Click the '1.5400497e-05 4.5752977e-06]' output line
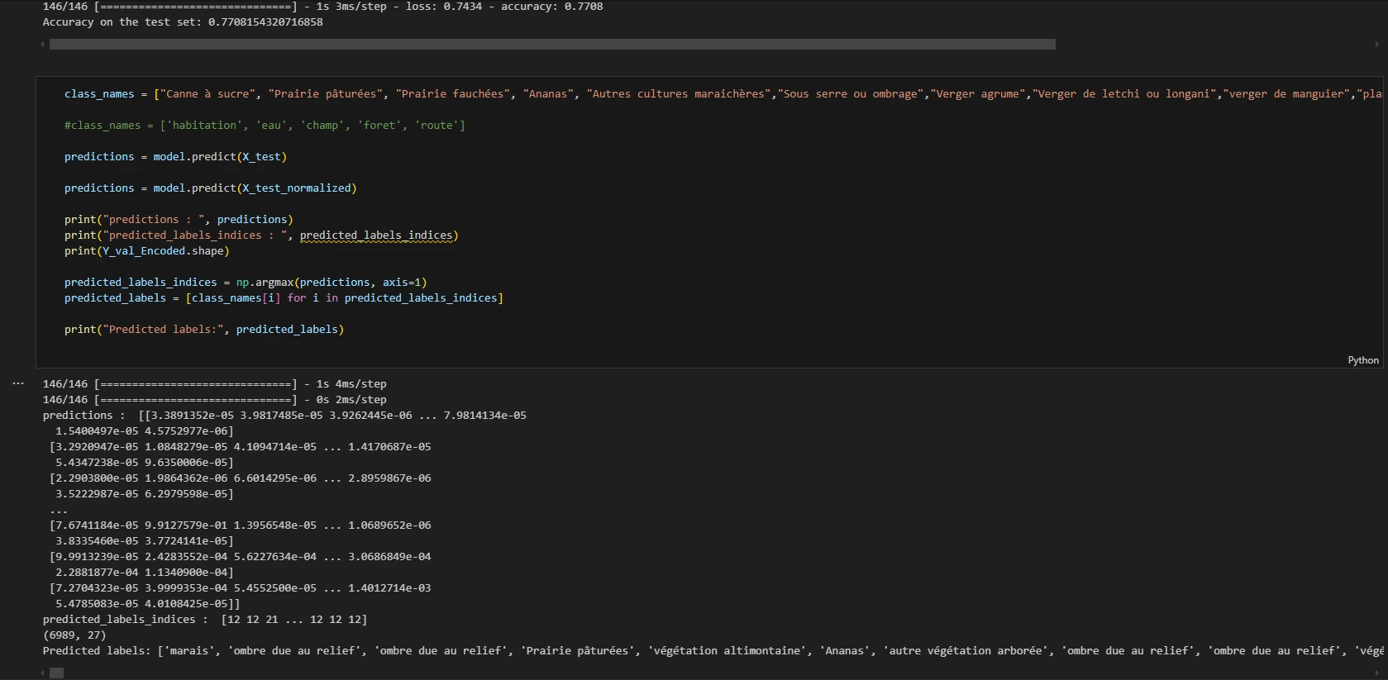 pyautogui.click(x=145, y=431)
